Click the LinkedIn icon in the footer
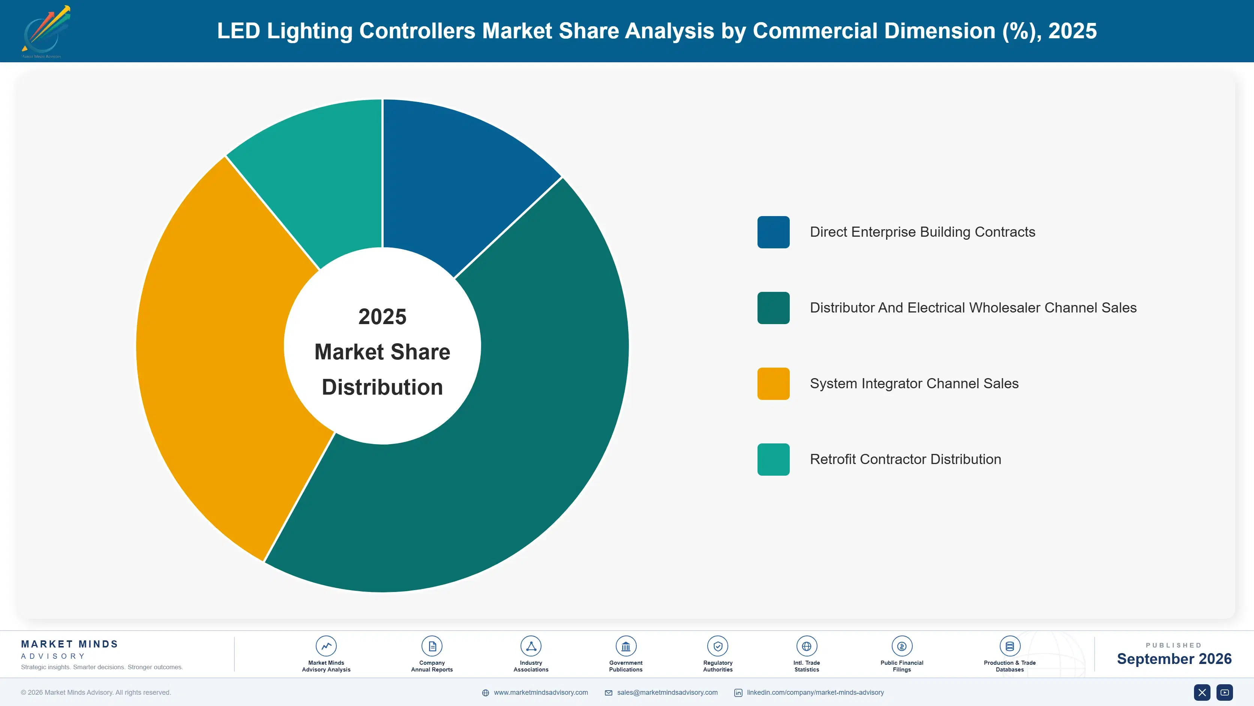 [738, 693]
